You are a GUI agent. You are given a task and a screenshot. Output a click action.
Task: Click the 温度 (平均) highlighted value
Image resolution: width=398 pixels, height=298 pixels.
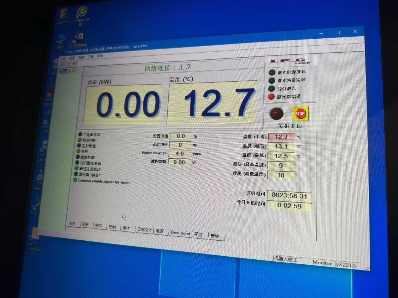[281, 136]
